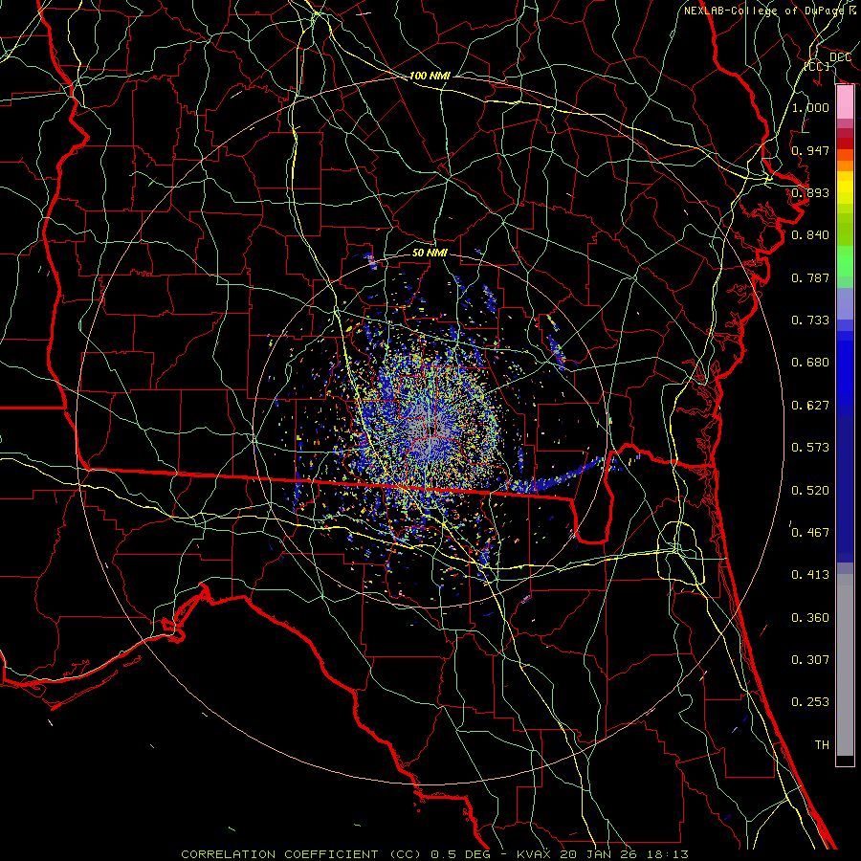Click the 0.467 legend value
This screenshot has width=861, height=861.
[x=810, y=533]
